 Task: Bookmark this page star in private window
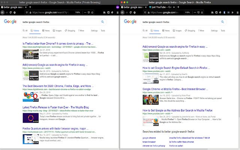[x=92, y=12]
